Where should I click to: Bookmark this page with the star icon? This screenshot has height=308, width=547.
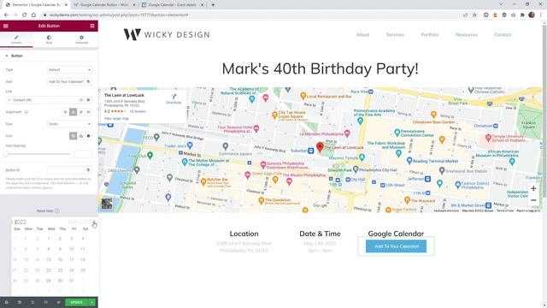475,15
